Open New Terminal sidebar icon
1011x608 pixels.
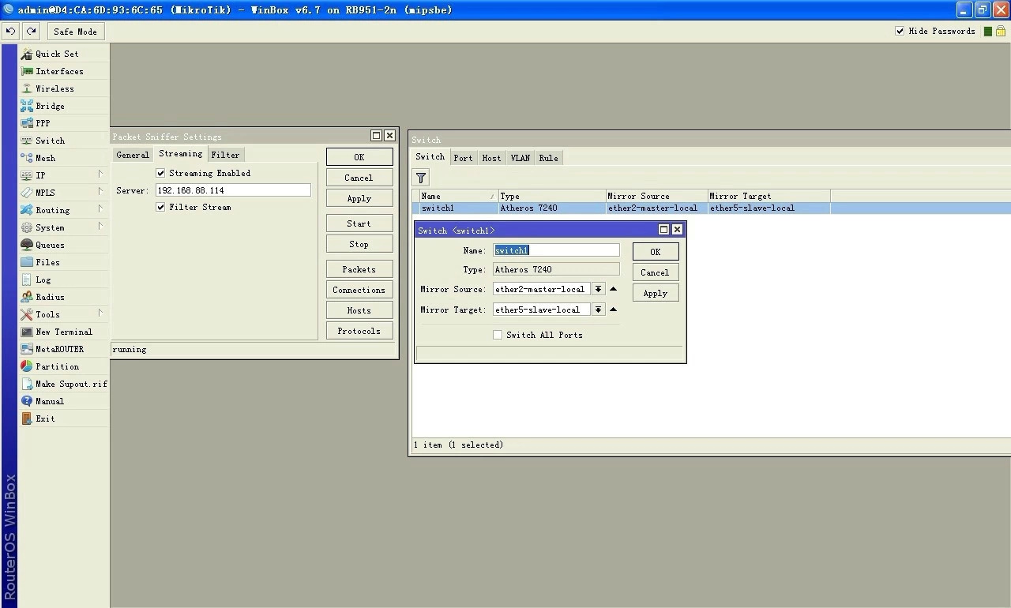pyautogui.click(x=27, y=332)
